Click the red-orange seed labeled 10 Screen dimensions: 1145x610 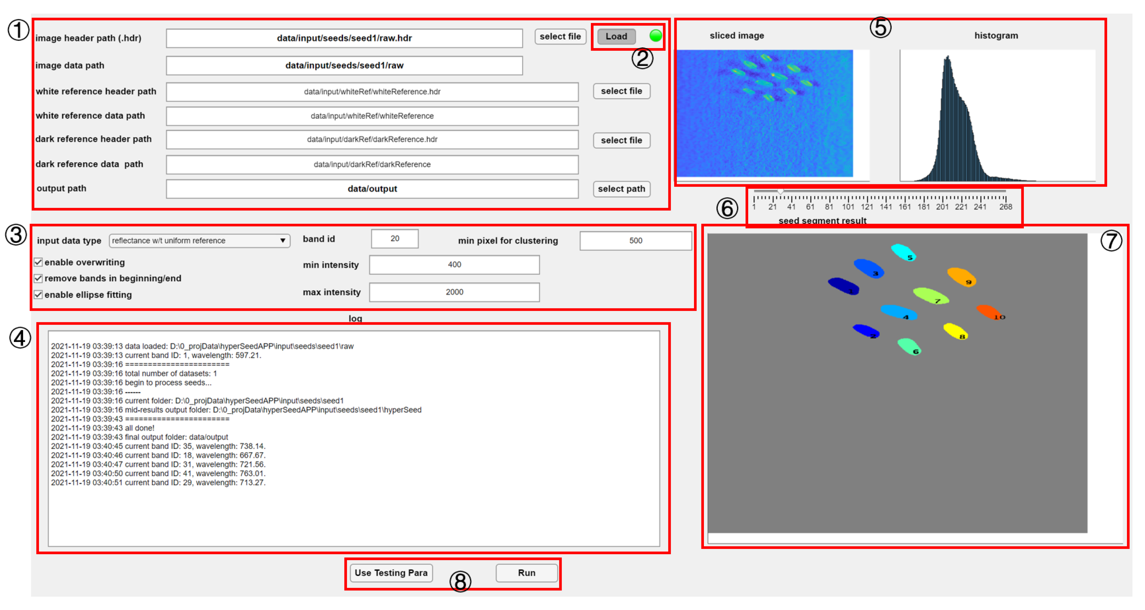pyautogui.click(x=989, y=312)
